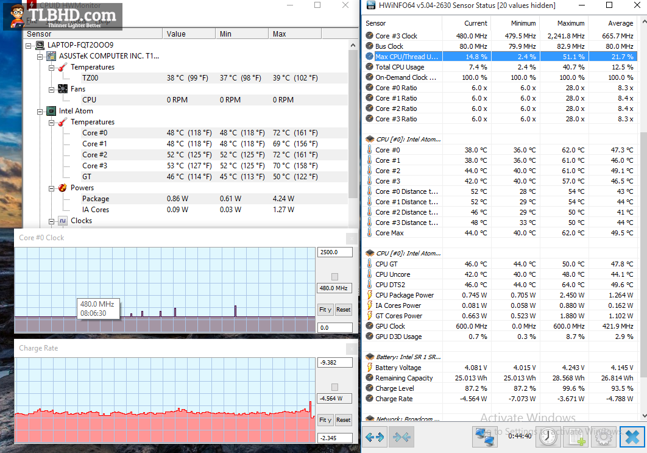The width and height of the screenshot is (647, 453).
Task: Click the thermometer icon beside Core Max row
Action: pyautogui.click(x=369, y=232)
